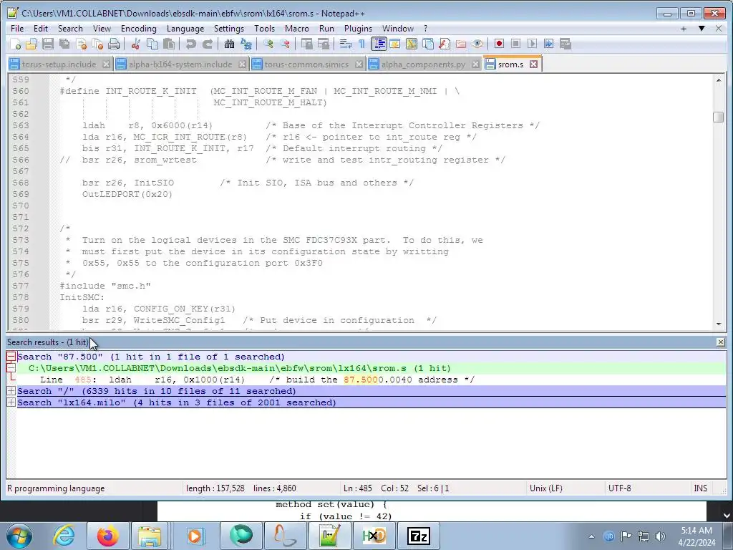
Task: Undo the last edit
Action: [x=190, y=44]
